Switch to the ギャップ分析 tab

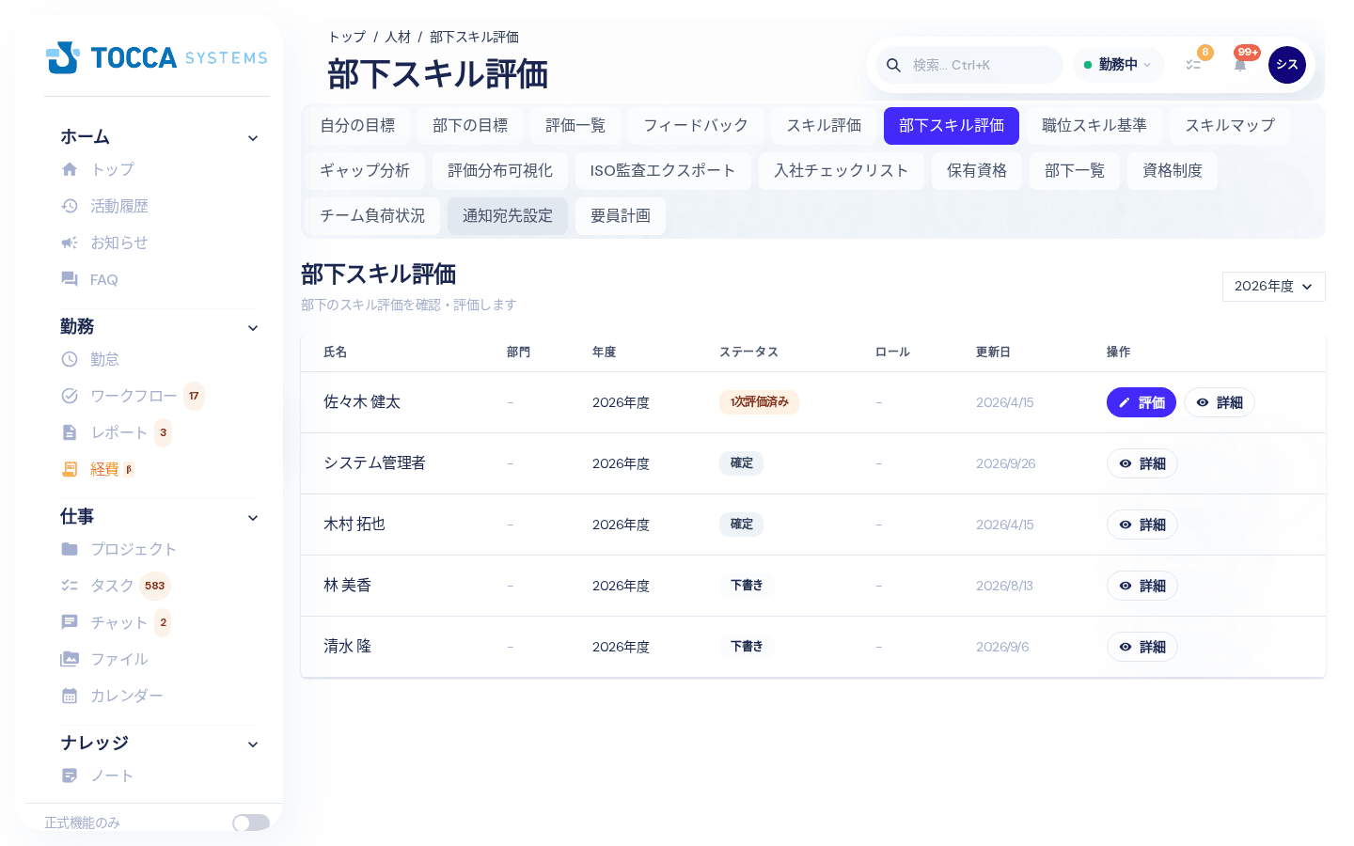coord(365,171)
